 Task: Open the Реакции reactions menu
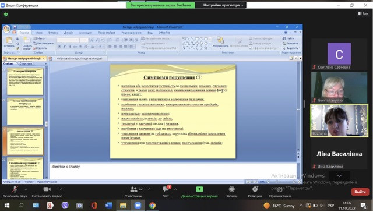(255, 192)
